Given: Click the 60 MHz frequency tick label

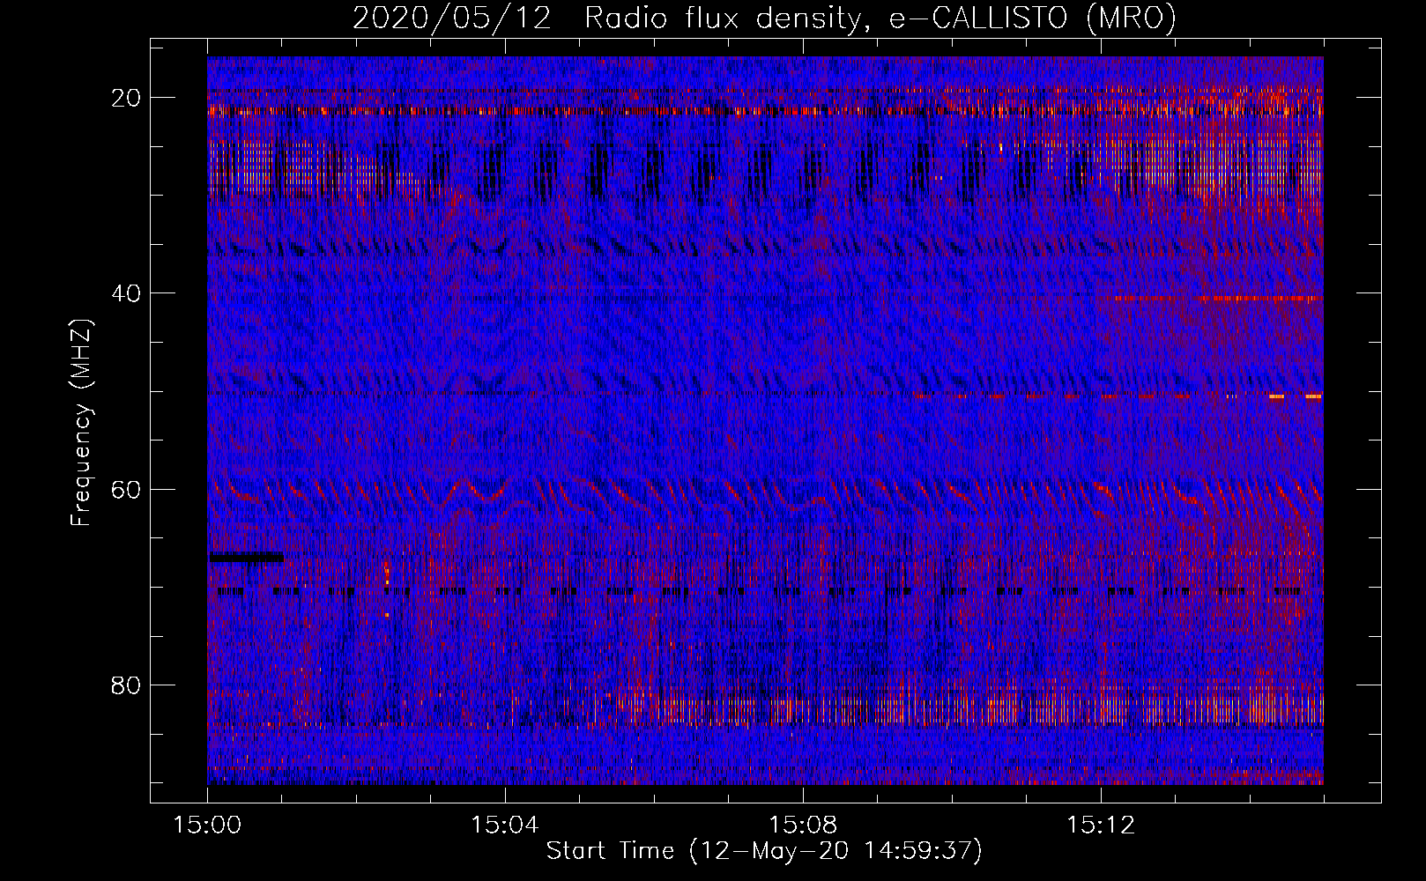Looking at the screenshot, I should click(127, 489).
